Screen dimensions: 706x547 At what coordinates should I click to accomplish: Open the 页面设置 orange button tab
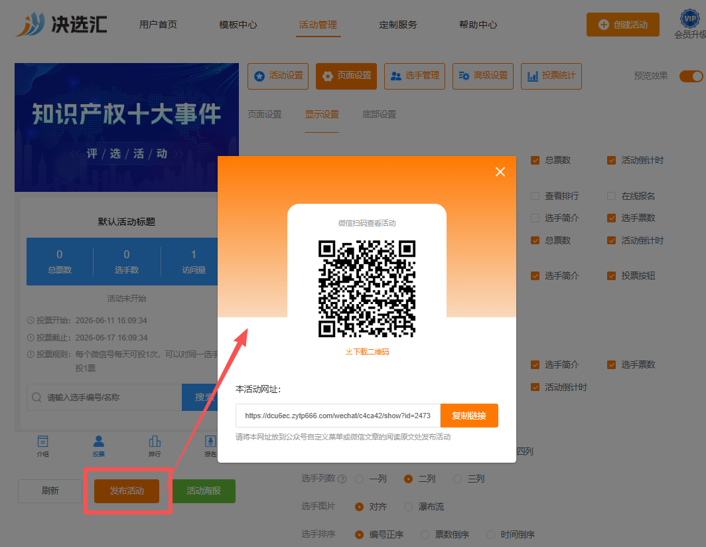(346, 76)
